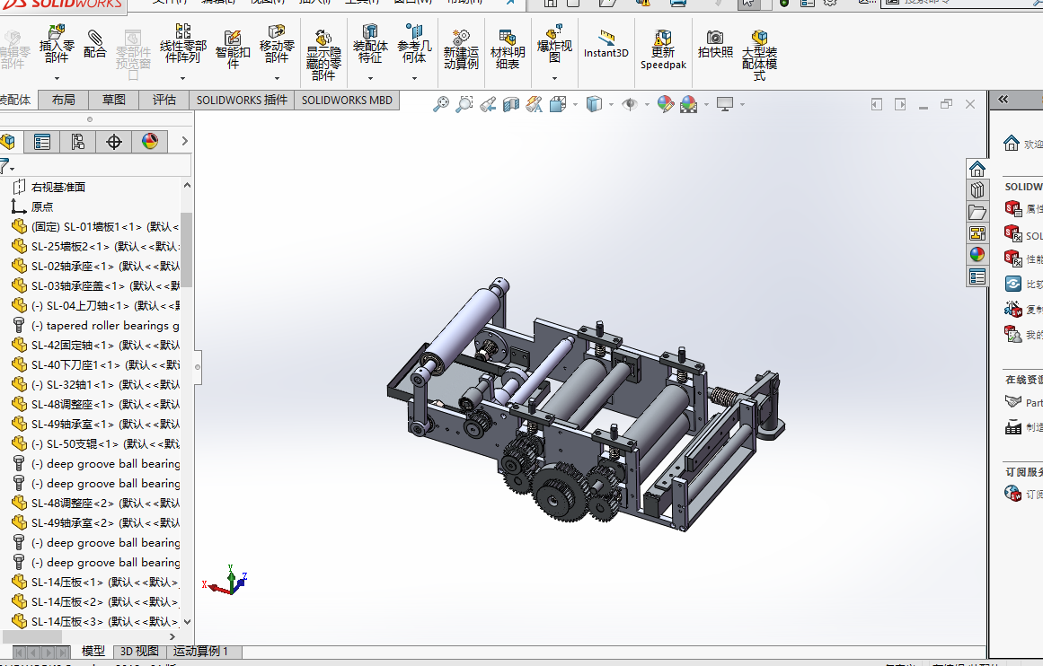
Task: Select (固定) SL-01墙板1<1> component
Action: point(95,227)
